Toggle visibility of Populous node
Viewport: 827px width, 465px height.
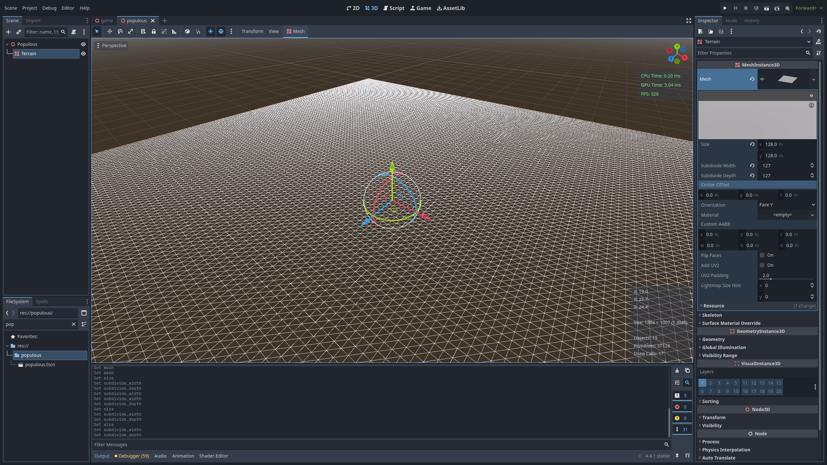tap(83, 44)
